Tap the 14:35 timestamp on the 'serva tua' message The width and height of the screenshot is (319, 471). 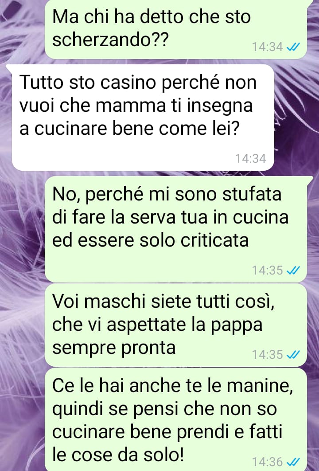point(267,271)
